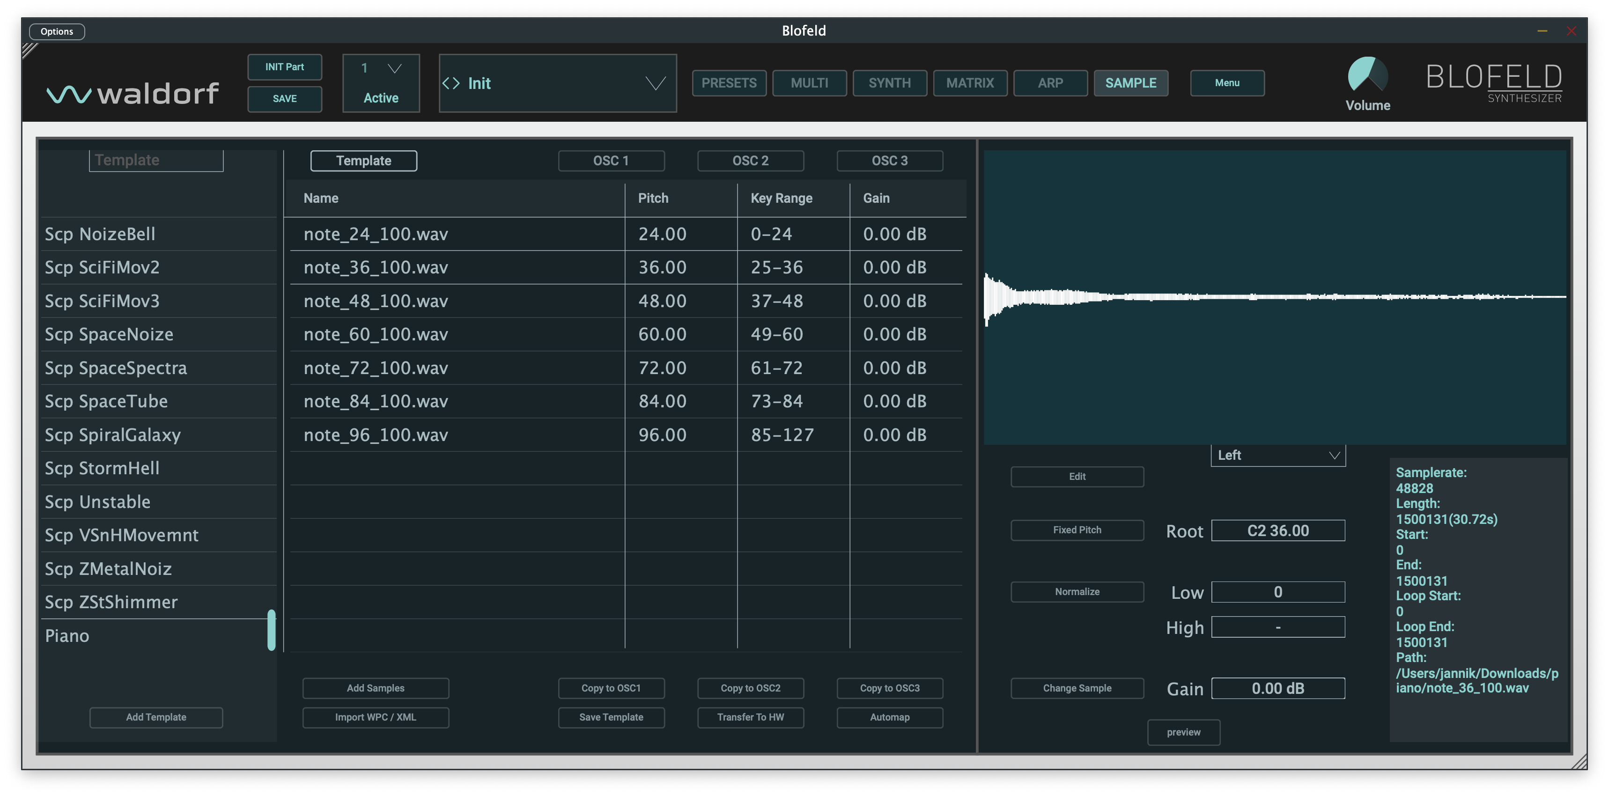Enable Fixed Pitch for the sample
The image size is (1609, 795).
(x=1077, y=530)
